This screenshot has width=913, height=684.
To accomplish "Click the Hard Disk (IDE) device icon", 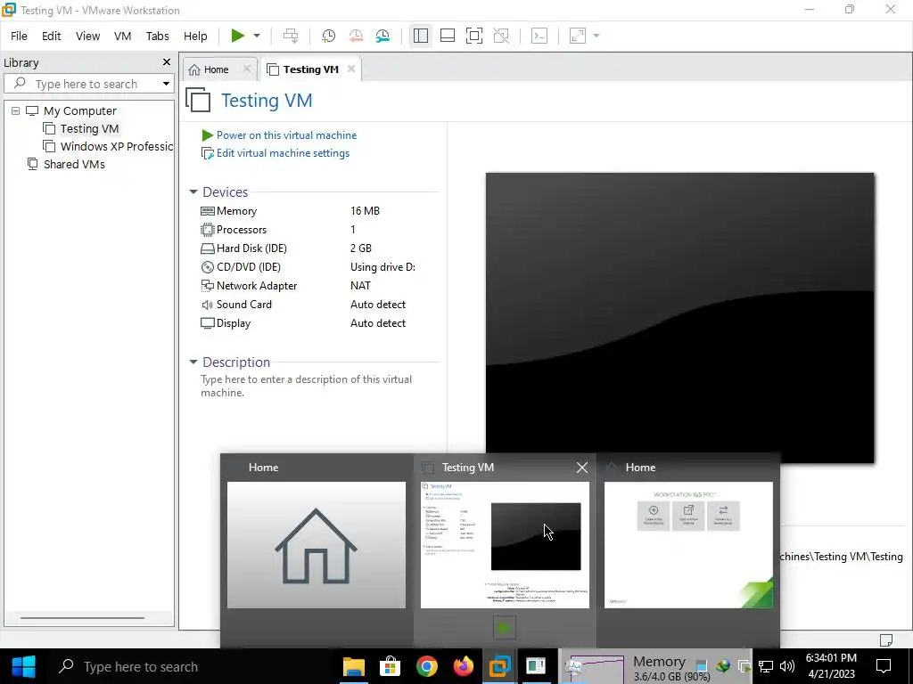I will point(207,248).
